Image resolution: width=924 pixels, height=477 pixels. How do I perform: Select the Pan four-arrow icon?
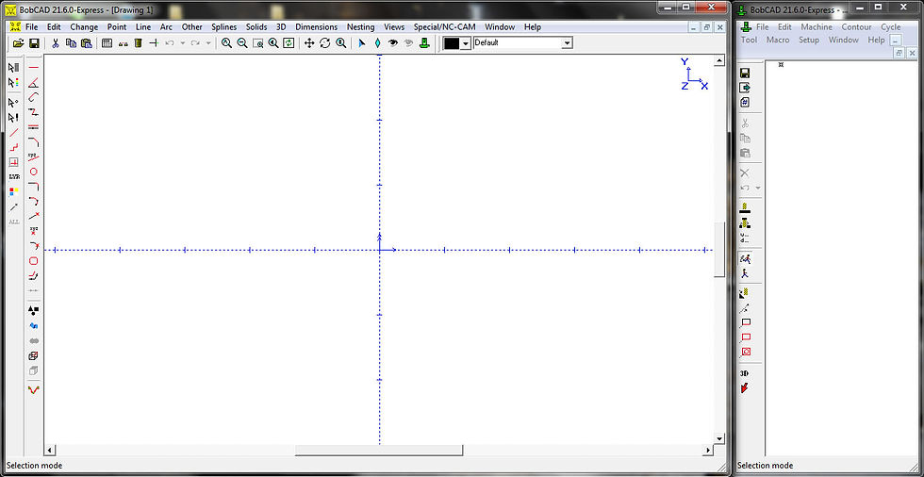309,43
